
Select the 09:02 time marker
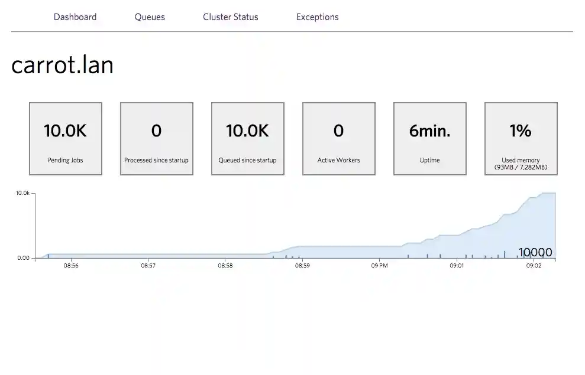tap(534, 265)
